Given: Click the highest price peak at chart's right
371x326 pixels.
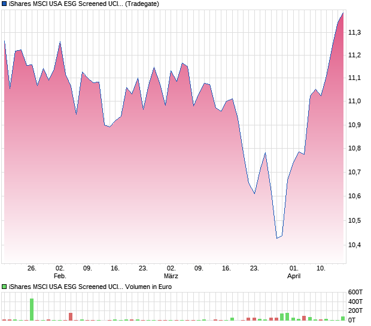Looking at the screenshot, I should tap(343, 13).
